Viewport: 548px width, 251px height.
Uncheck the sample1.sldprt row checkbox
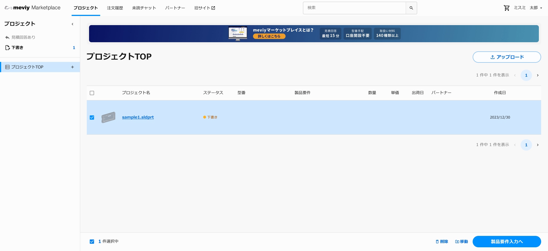(92, 118)
